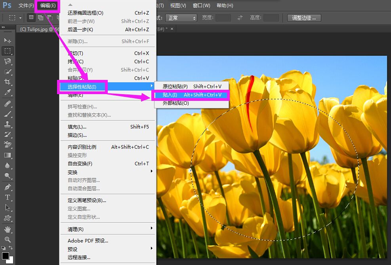Choose 远程连接... menu item
Image resolution: width=391 pixels, height=265 pixels.
click(108, 257)
